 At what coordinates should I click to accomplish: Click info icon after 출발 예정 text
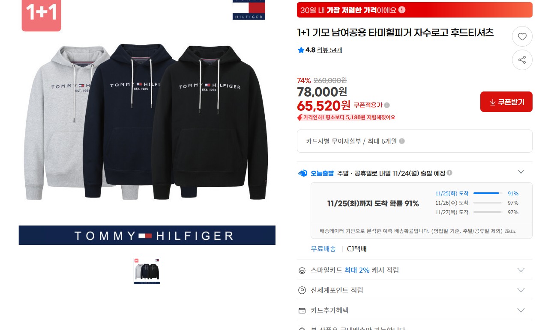point(449,173)
